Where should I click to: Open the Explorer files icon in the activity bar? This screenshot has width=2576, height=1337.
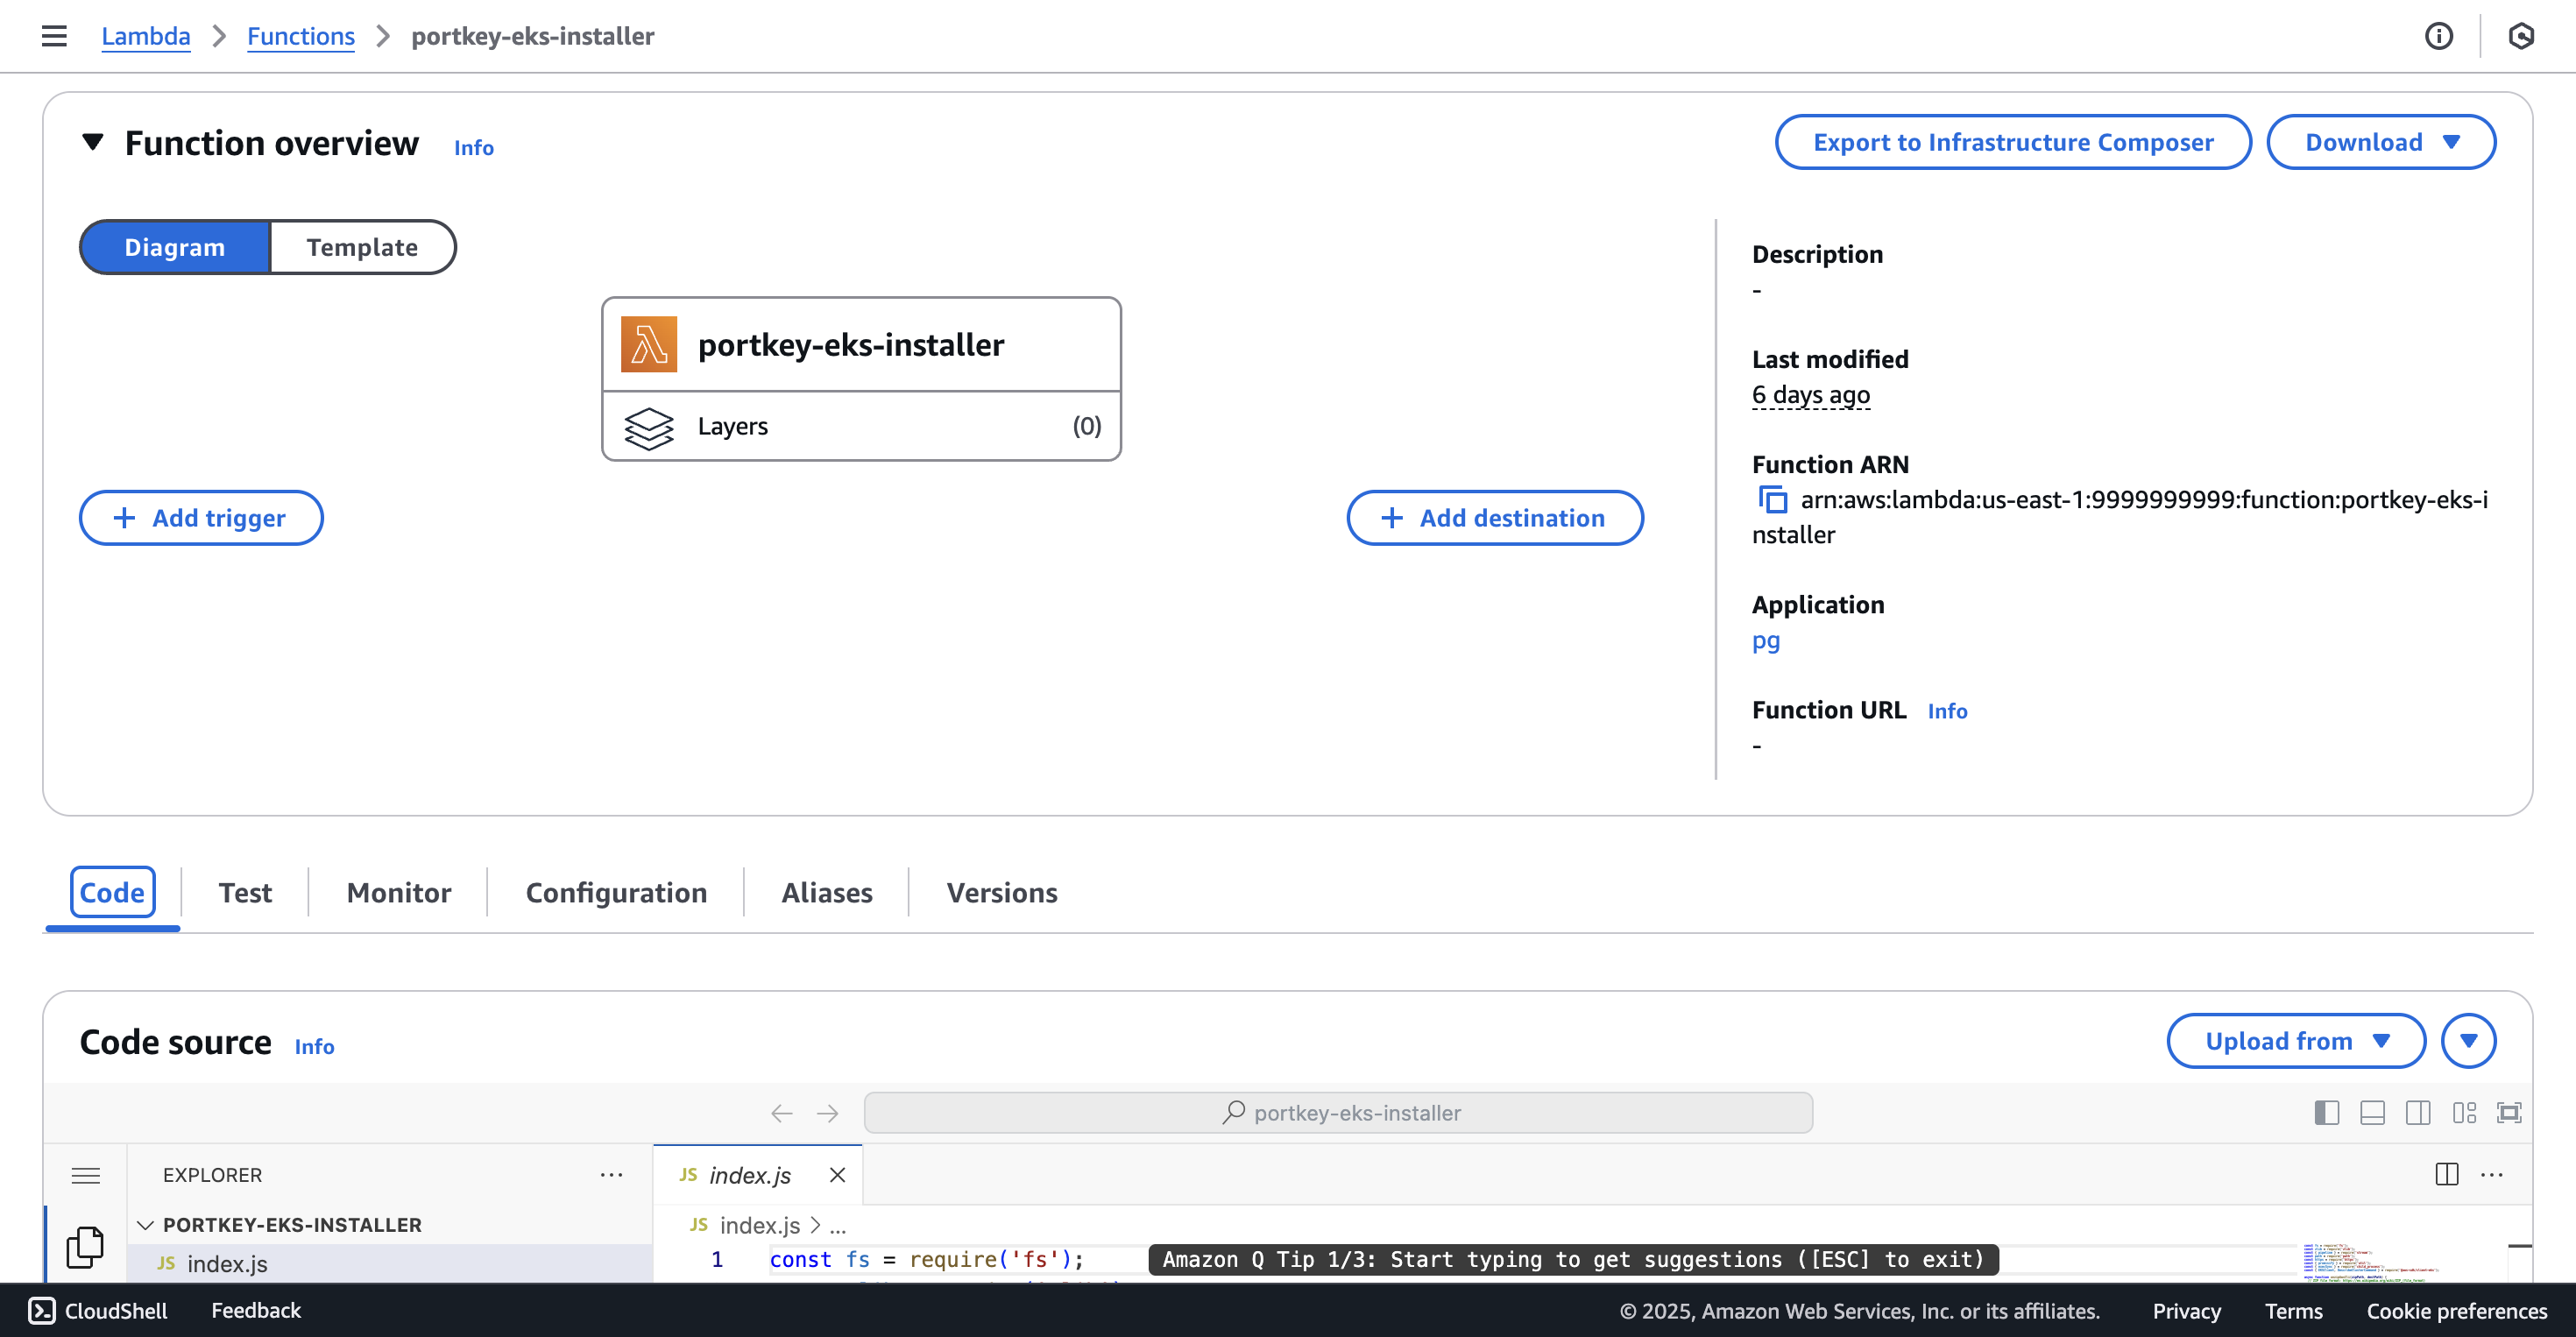coord(85,1247)
